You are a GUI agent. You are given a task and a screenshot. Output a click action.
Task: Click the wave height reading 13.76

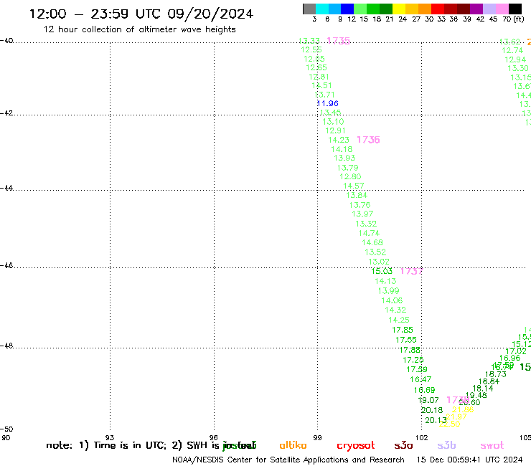(x=360, y=205)
